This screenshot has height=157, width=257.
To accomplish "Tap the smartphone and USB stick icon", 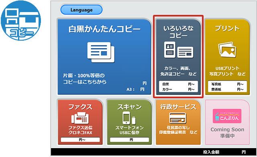I will (x=129, y=118).
